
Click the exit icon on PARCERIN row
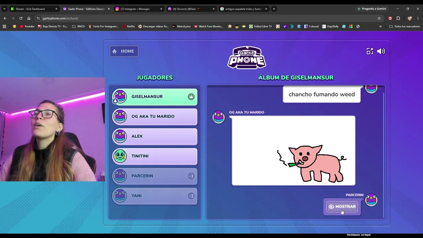click(191, 176)
